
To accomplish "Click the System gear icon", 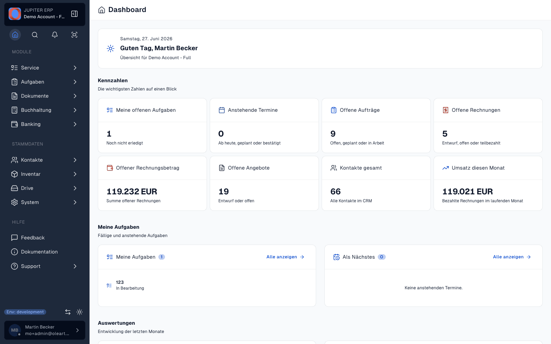I will [x=14, y=202].
